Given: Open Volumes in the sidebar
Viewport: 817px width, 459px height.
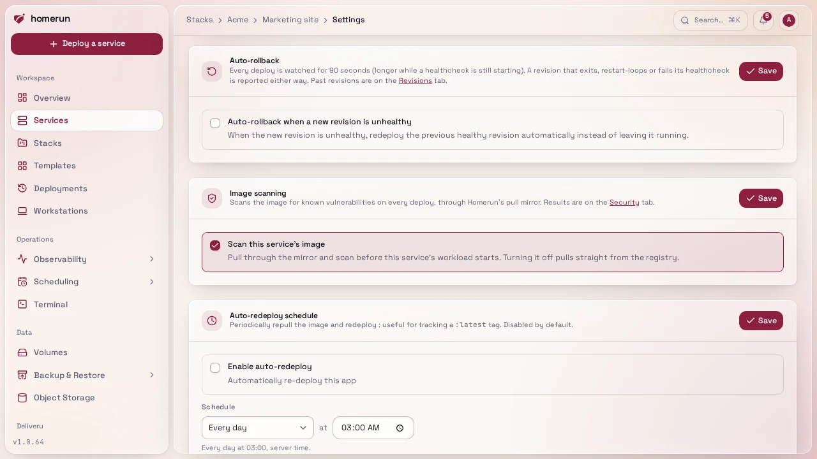Looking at the screenshot, I should (87, 353).
